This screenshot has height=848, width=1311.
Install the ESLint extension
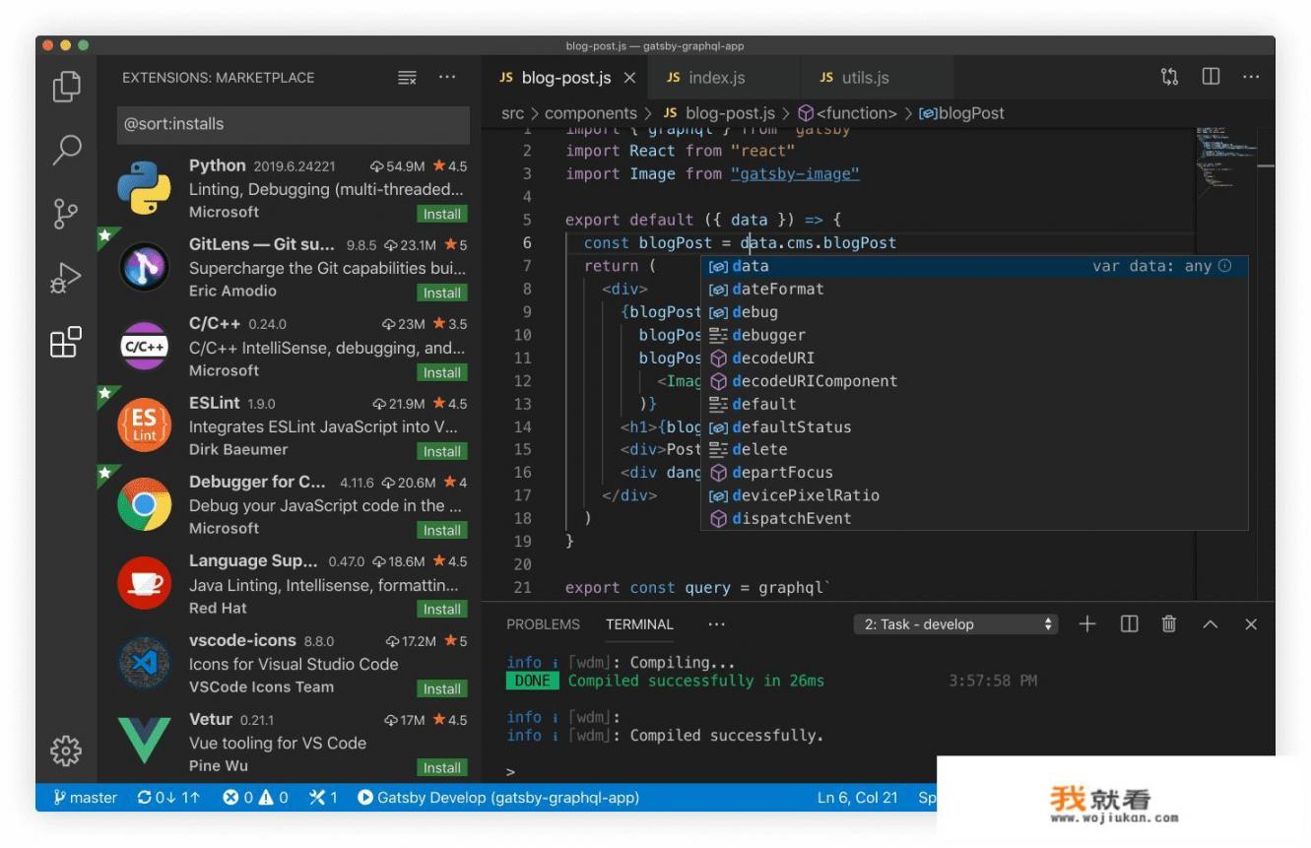point(442,451)
